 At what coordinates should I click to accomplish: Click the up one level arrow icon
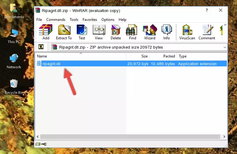41,47
